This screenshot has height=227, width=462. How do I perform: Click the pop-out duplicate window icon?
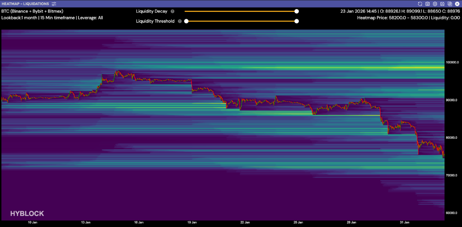tap(450, 4)
